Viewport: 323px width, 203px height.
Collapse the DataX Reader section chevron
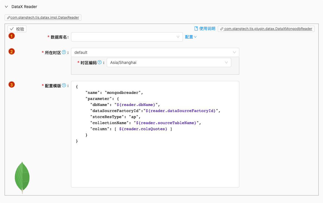6,7
